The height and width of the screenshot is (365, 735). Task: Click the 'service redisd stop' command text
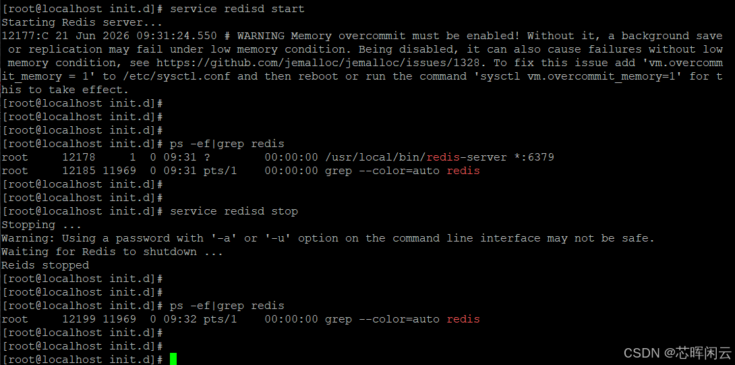[234, 212]
